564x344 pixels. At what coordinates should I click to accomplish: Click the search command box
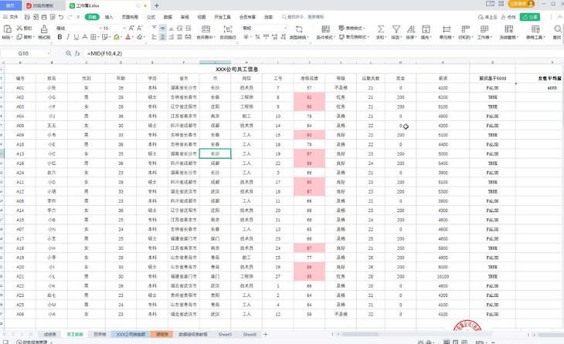303,17
